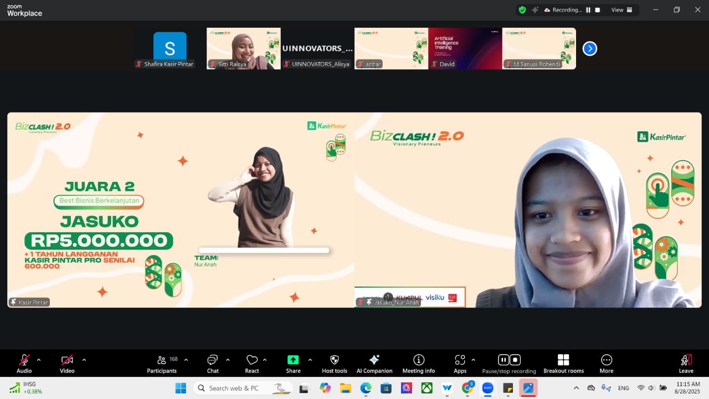Open Task View on the taskbar
The width and height of the screenshot is (709, 399).
(304, 388)
